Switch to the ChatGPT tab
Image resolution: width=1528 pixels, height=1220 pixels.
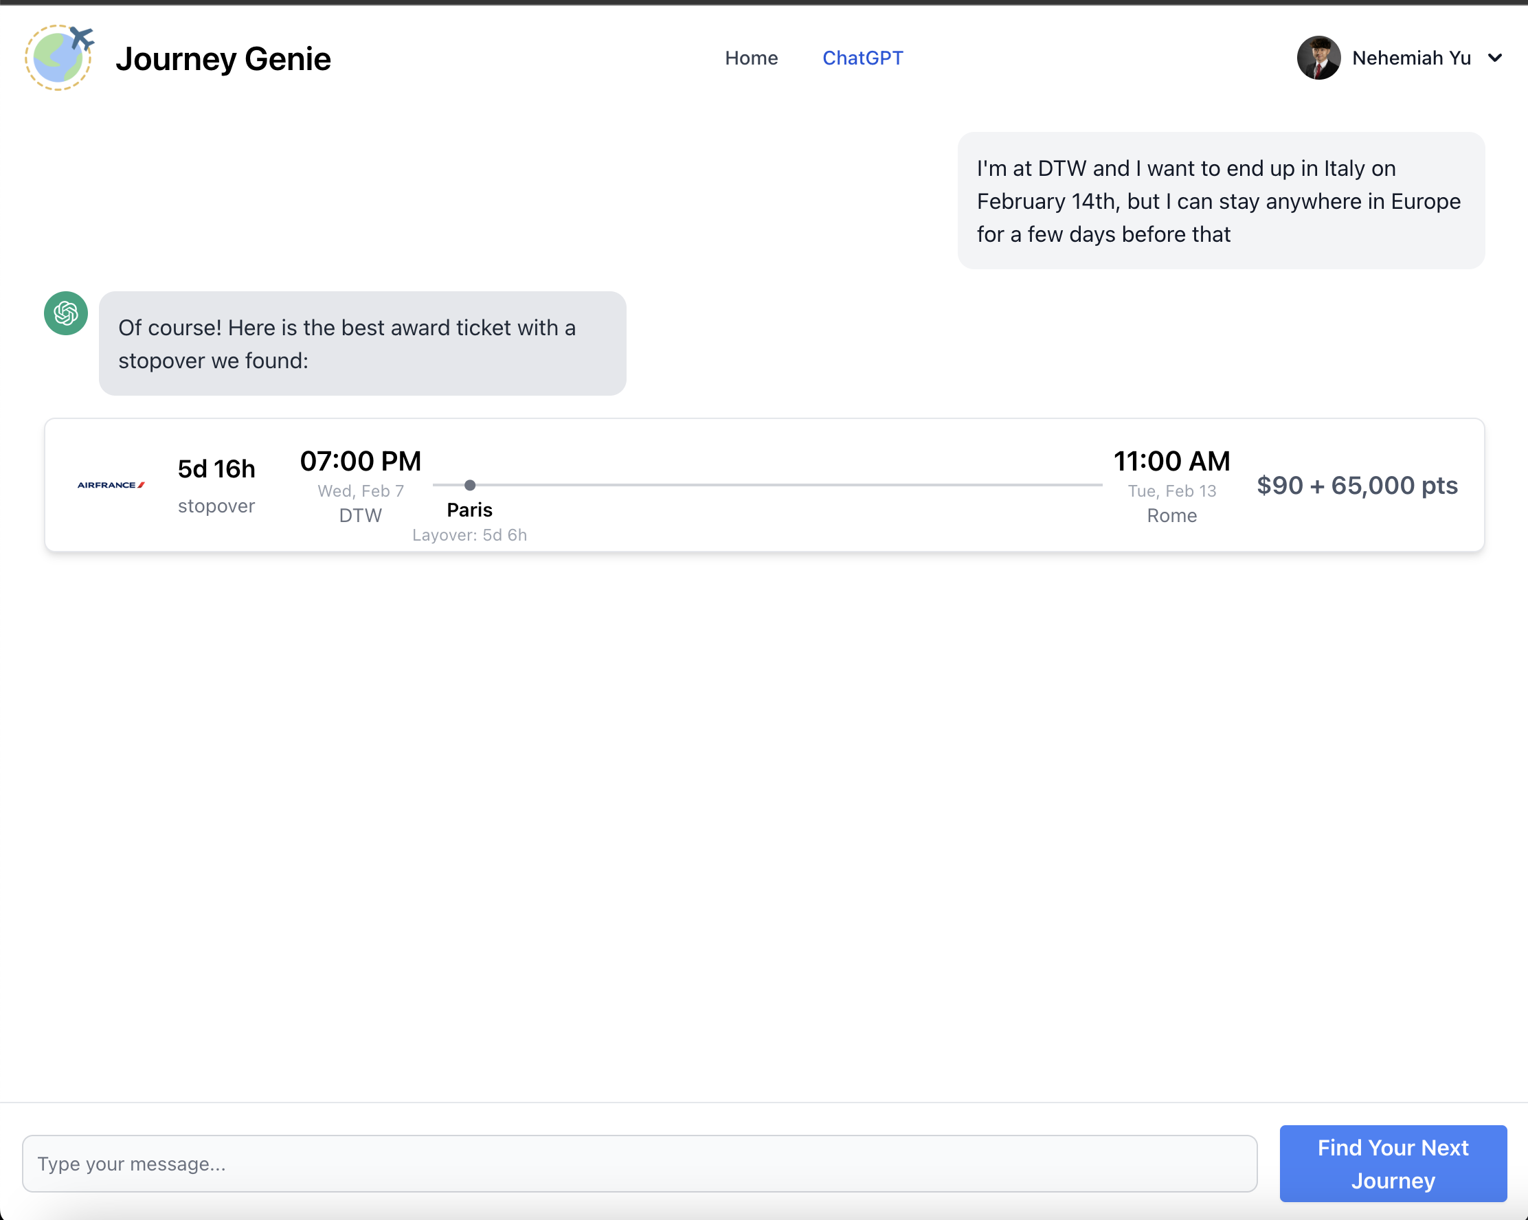[x=862, y=58]
